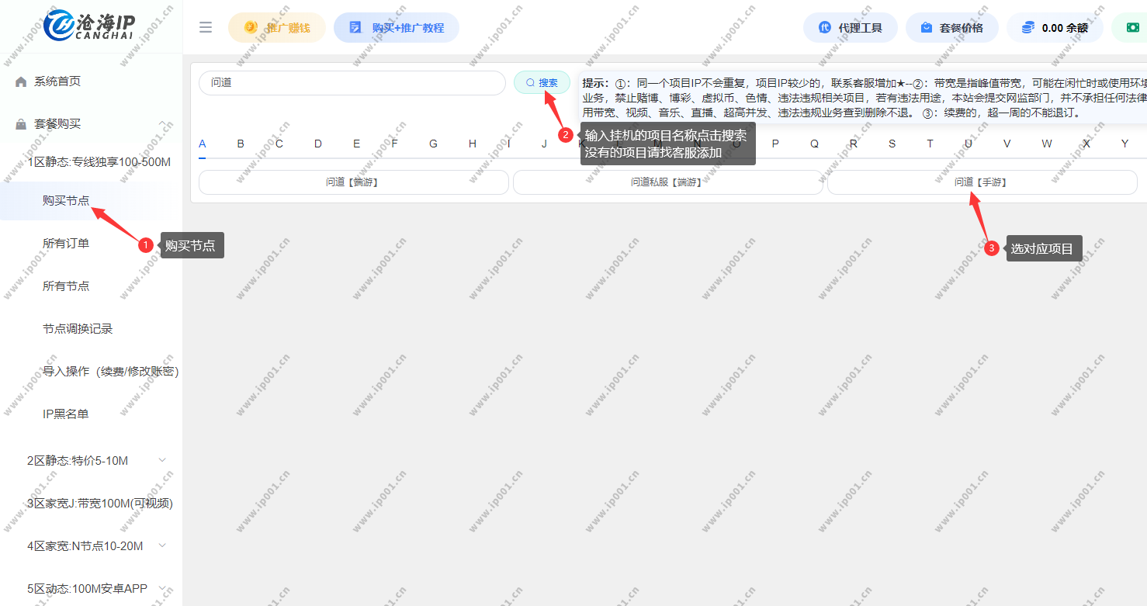Select letter B tab in alphabet filter
This screenshot has height=606, width=1147.
[x=241, y=144]
